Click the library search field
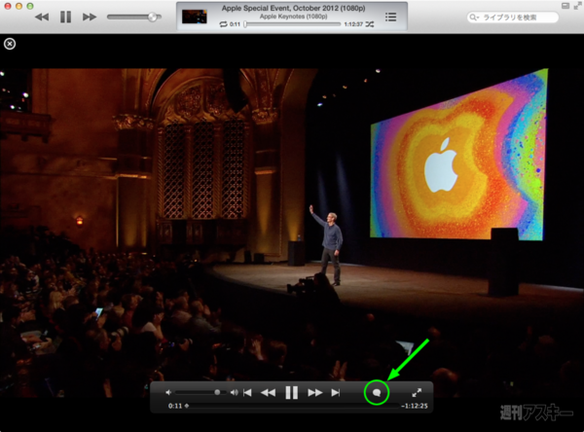 click(513, 18)
